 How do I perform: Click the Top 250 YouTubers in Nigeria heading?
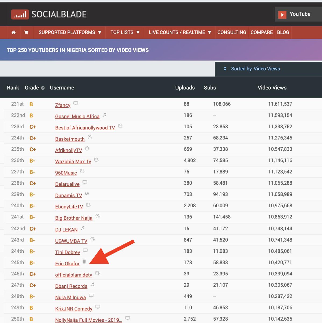point(78,50)
